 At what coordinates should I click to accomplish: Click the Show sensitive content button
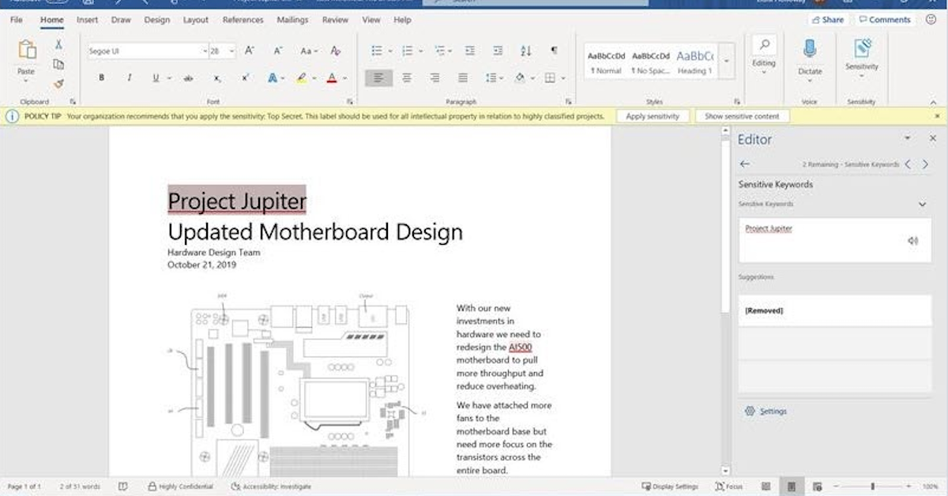click(x=742, y=116)
